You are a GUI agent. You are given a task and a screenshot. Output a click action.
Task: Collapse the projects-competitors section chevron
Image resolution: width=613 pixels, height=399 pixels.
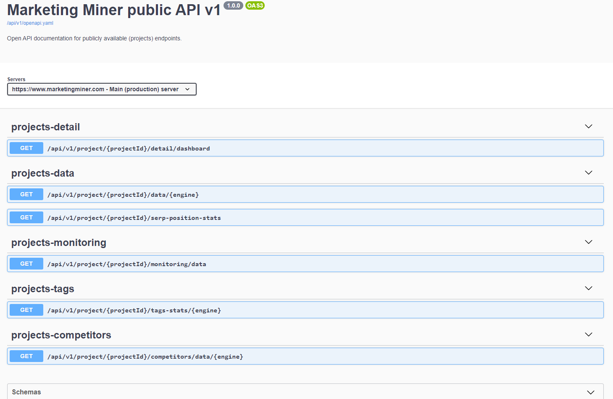(x=589, y=335)
